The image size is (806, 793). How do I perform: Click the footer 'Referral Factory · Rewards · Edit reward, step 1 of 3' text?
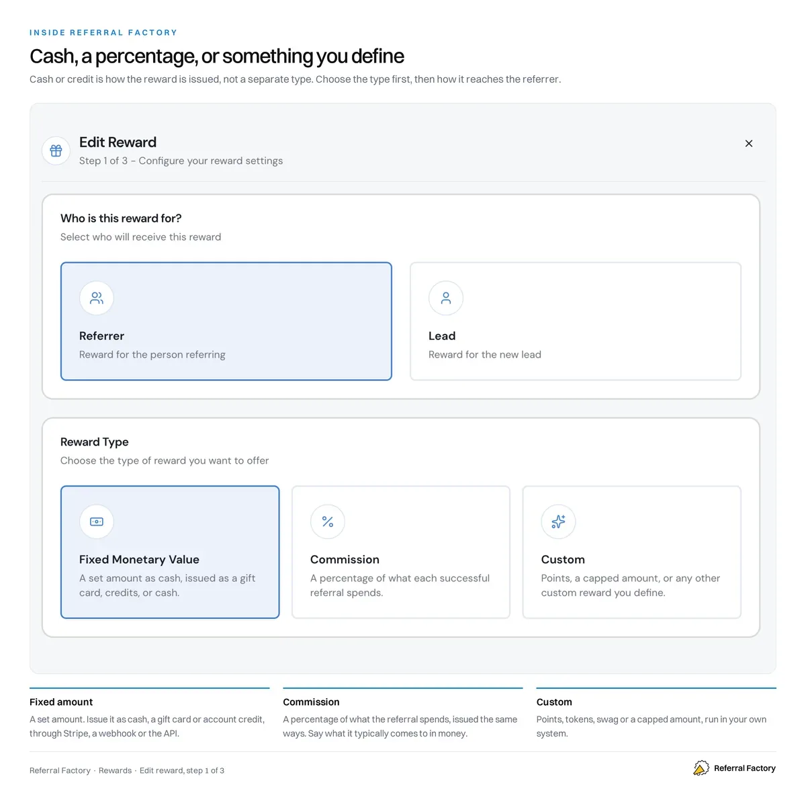coord(127,770)
